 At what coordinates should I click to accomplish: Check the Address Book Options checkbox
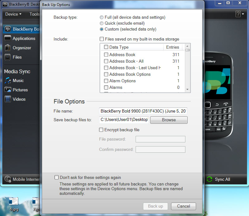[106, 74]
